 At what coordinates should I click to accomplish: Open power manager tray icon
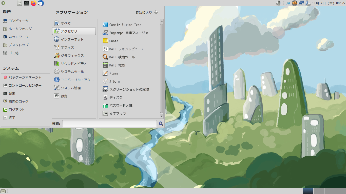(308, 3)
